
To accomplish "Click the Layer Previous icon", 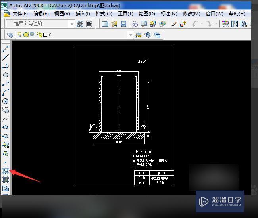I will point(148,35).
